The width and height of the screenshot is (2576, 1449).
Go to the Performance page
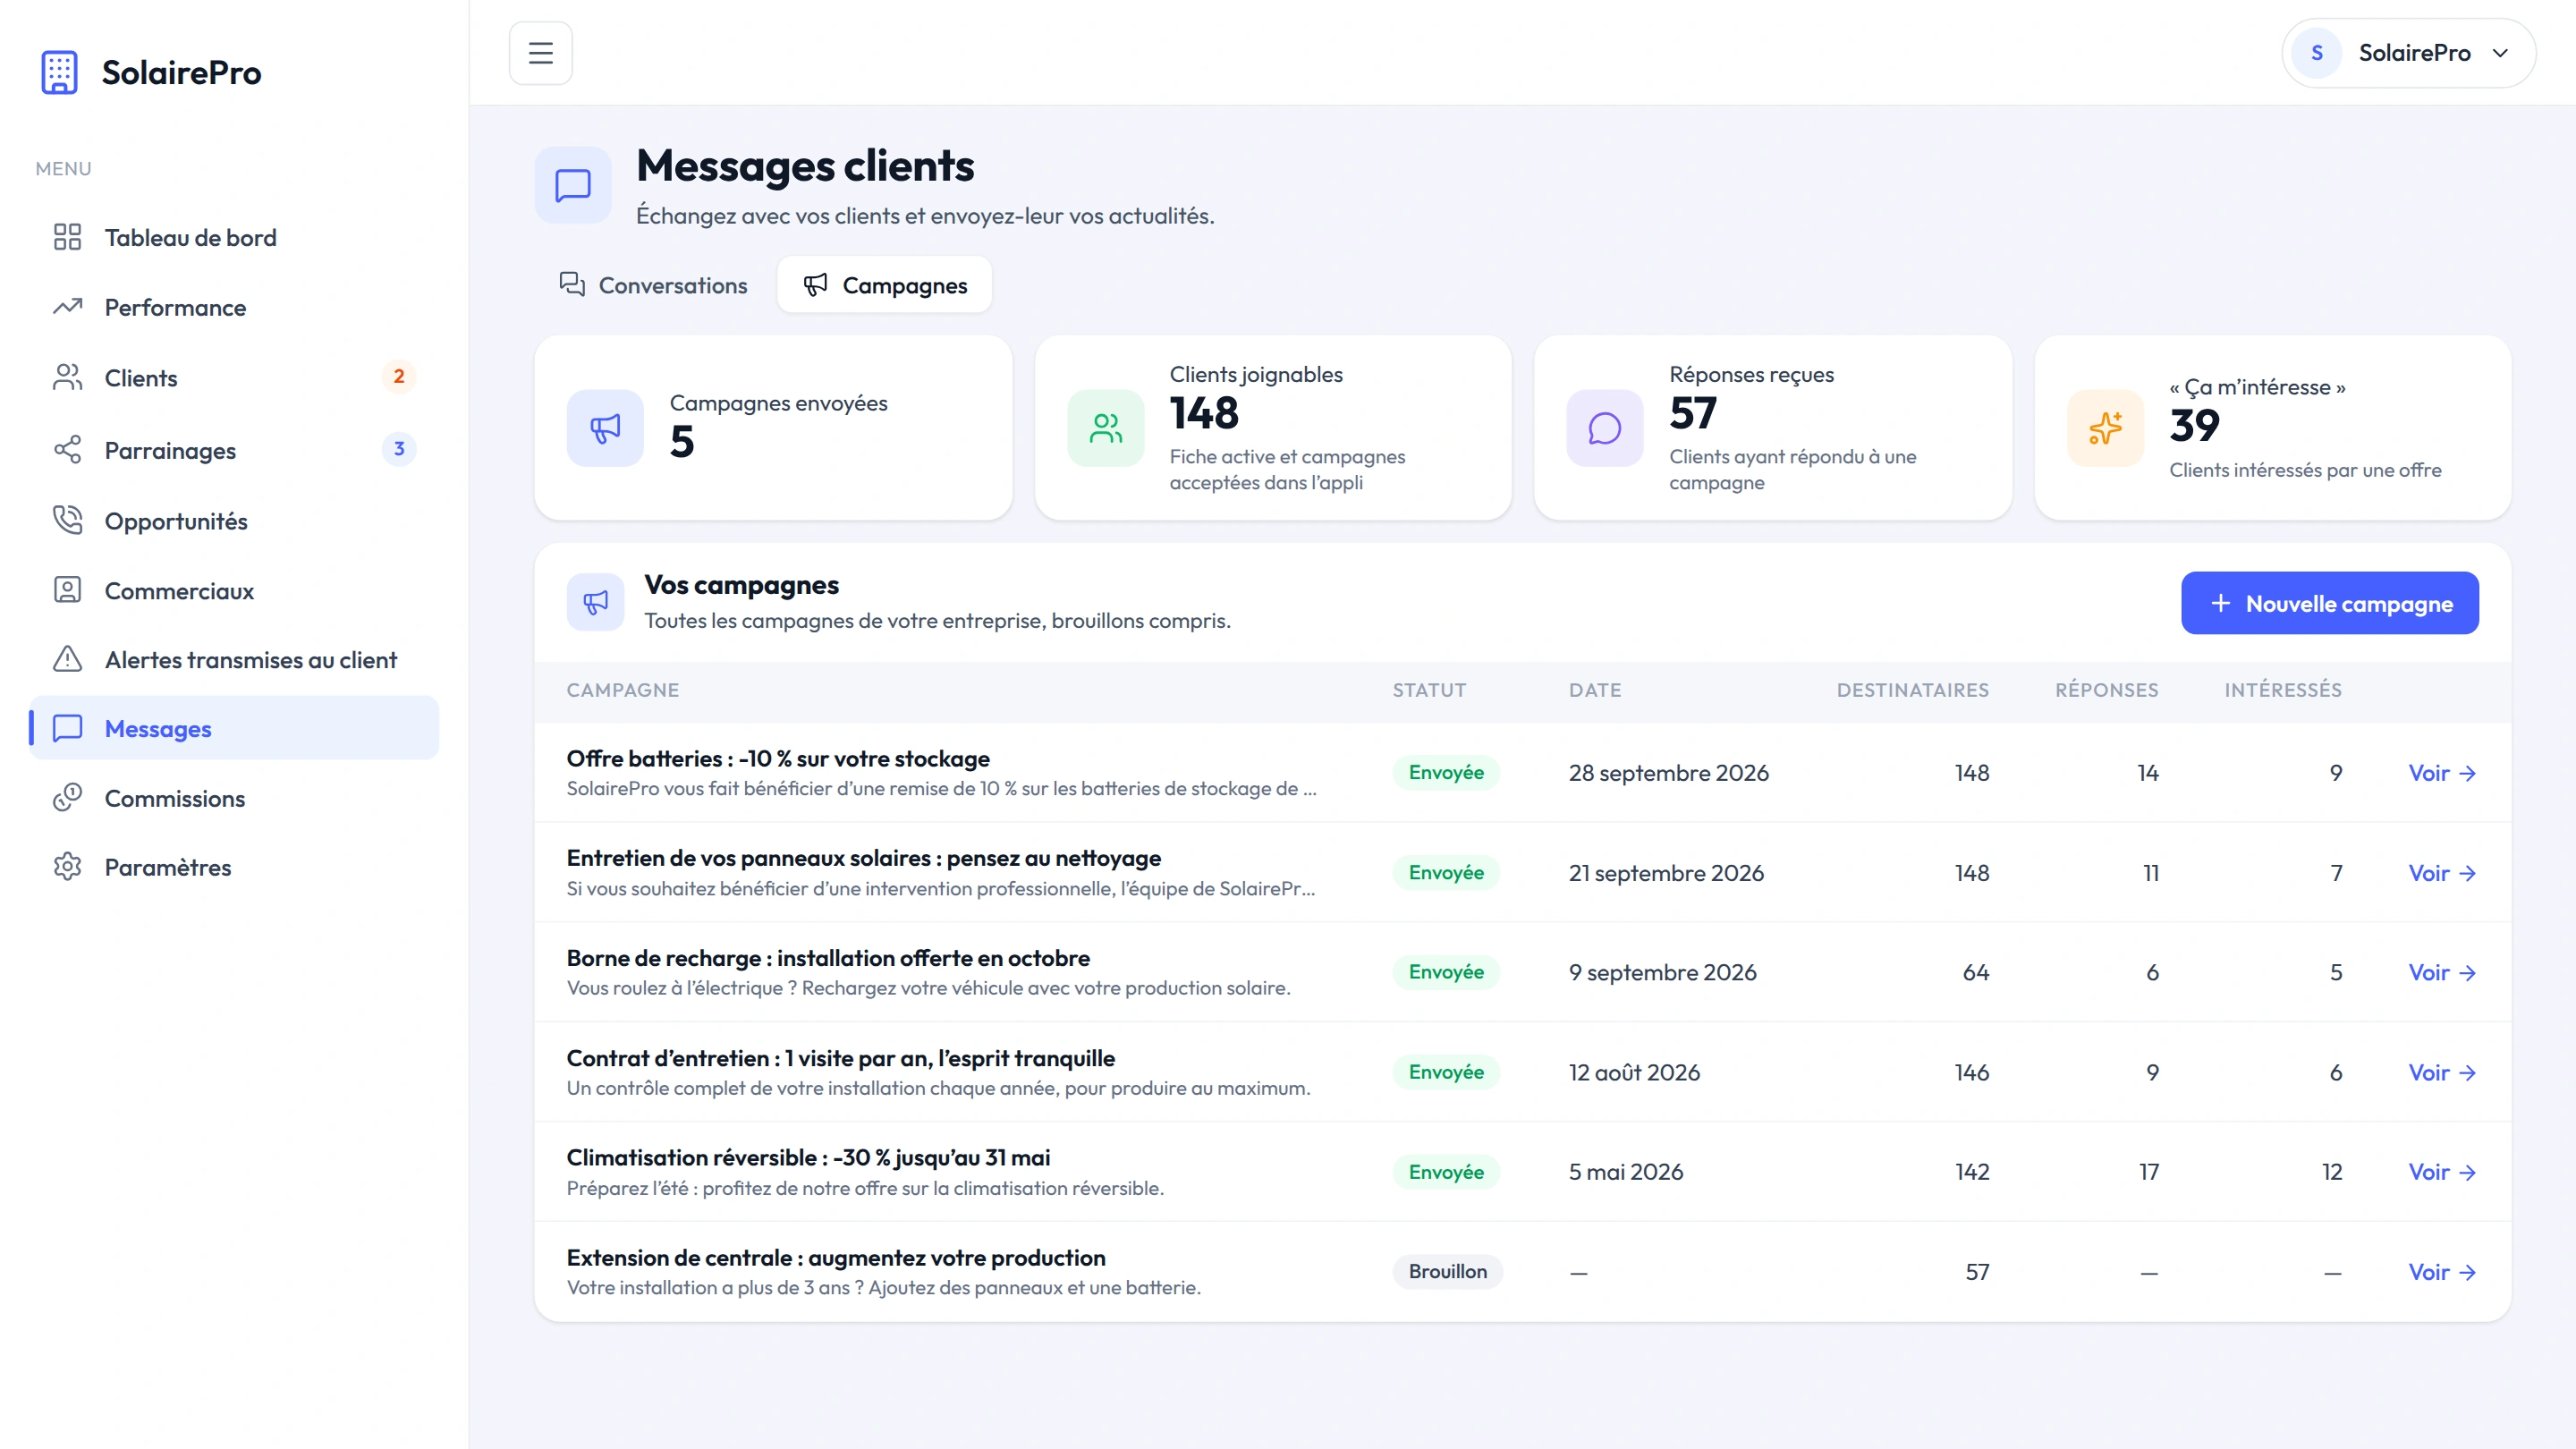point(234,307)
